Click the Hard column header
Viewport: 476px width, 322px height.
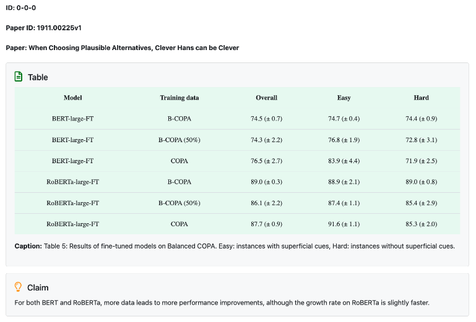point(421,98)
